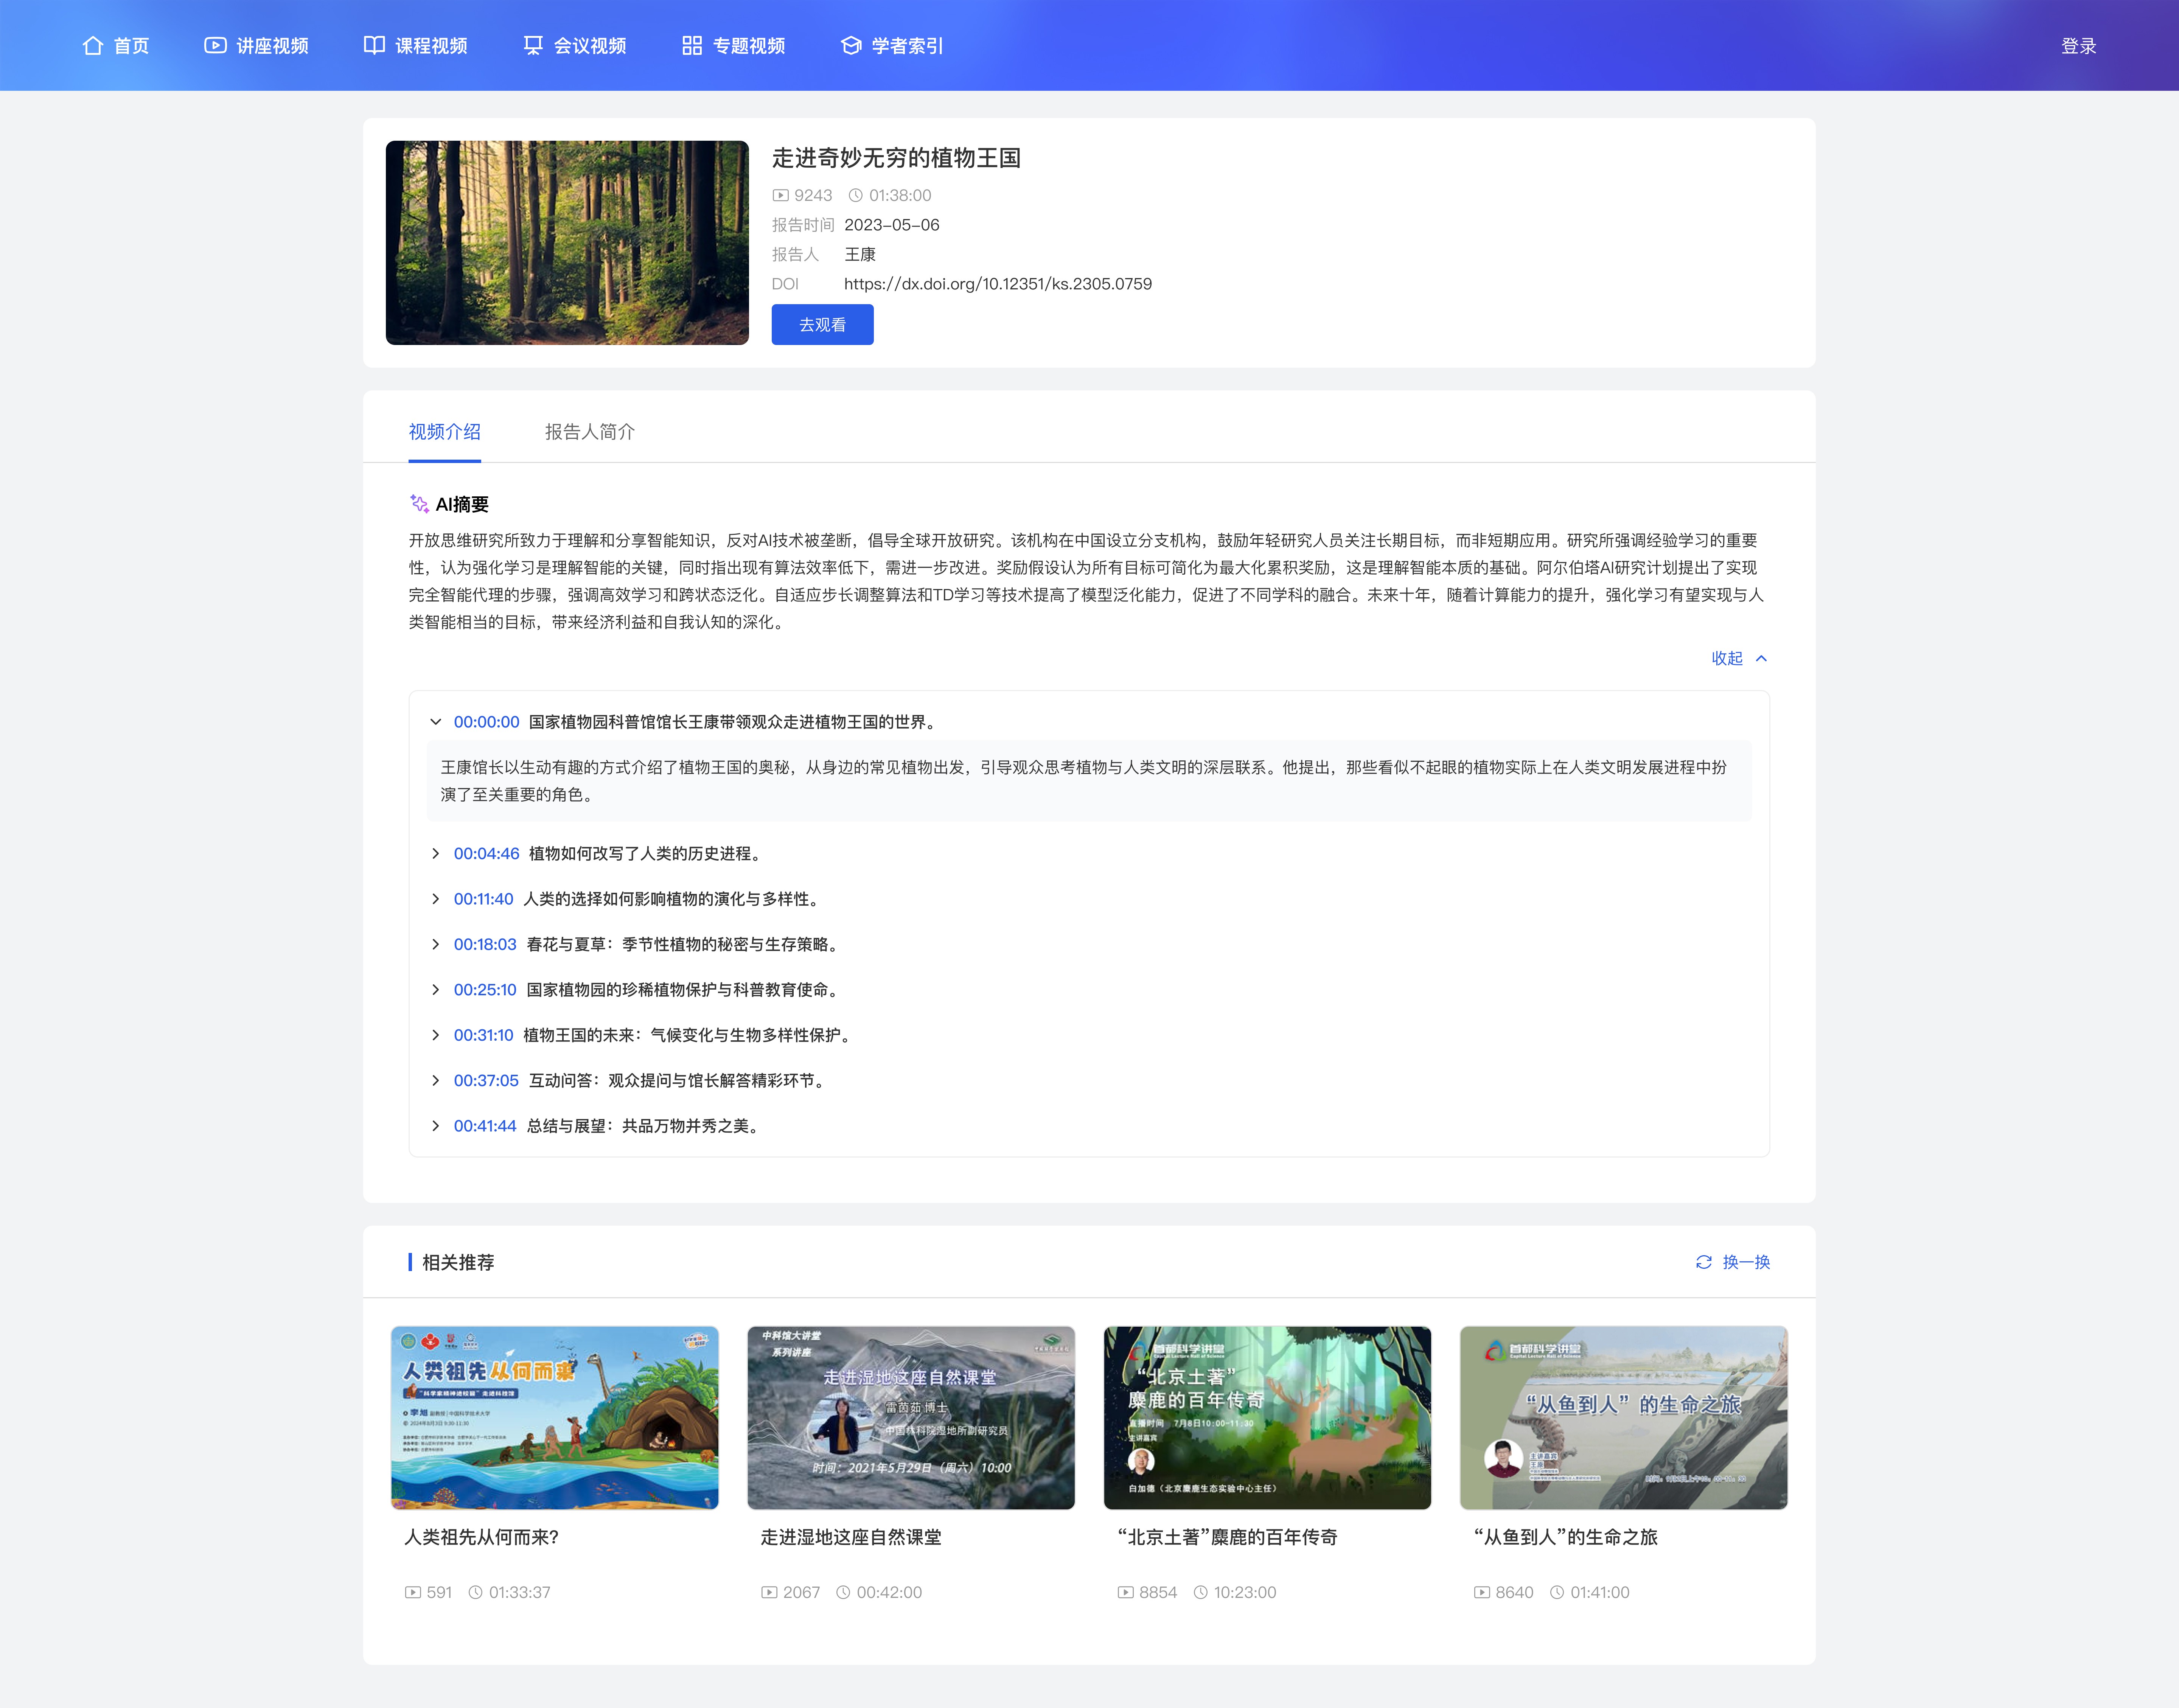Click the home house icon in navbar
The width and height of the screenshot is (2179, 1708).
93,46
